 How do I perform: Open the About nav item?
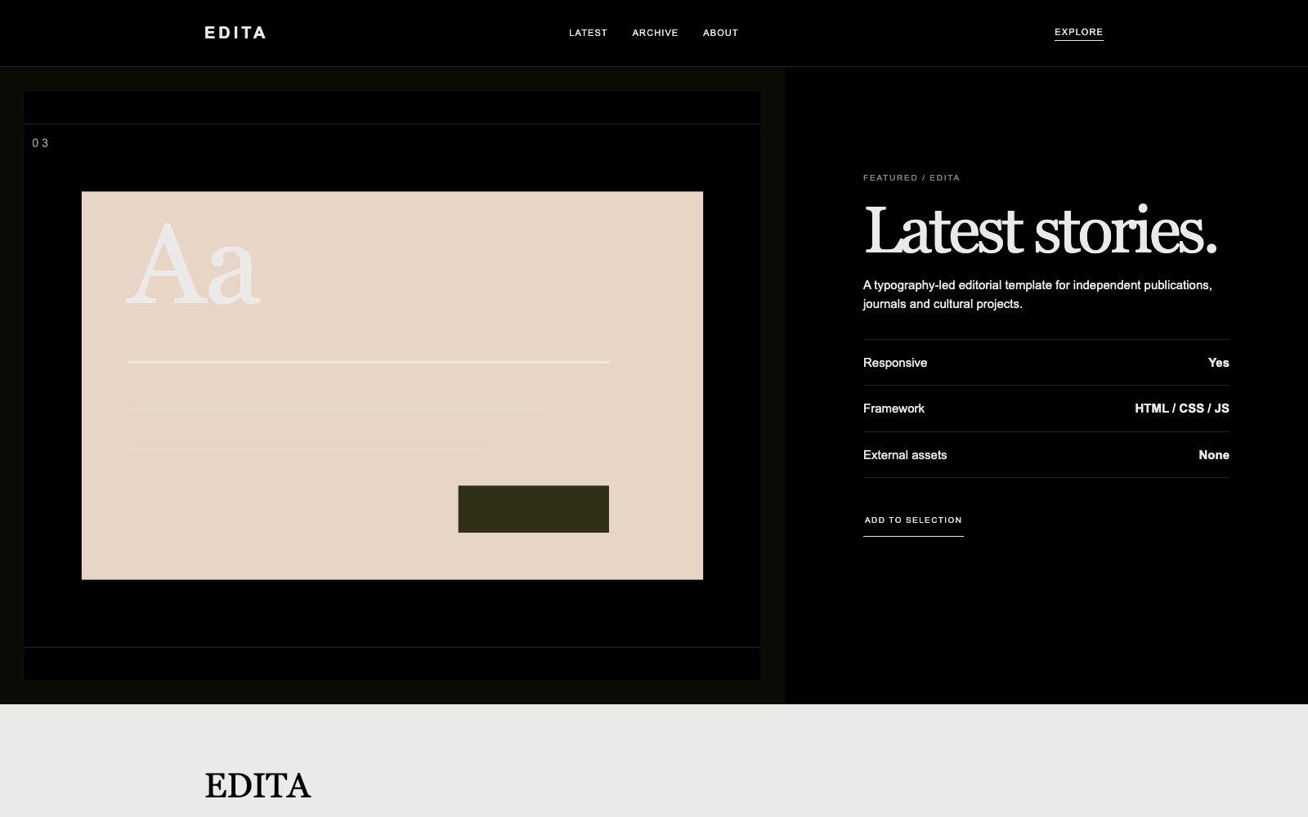[720, 33]
